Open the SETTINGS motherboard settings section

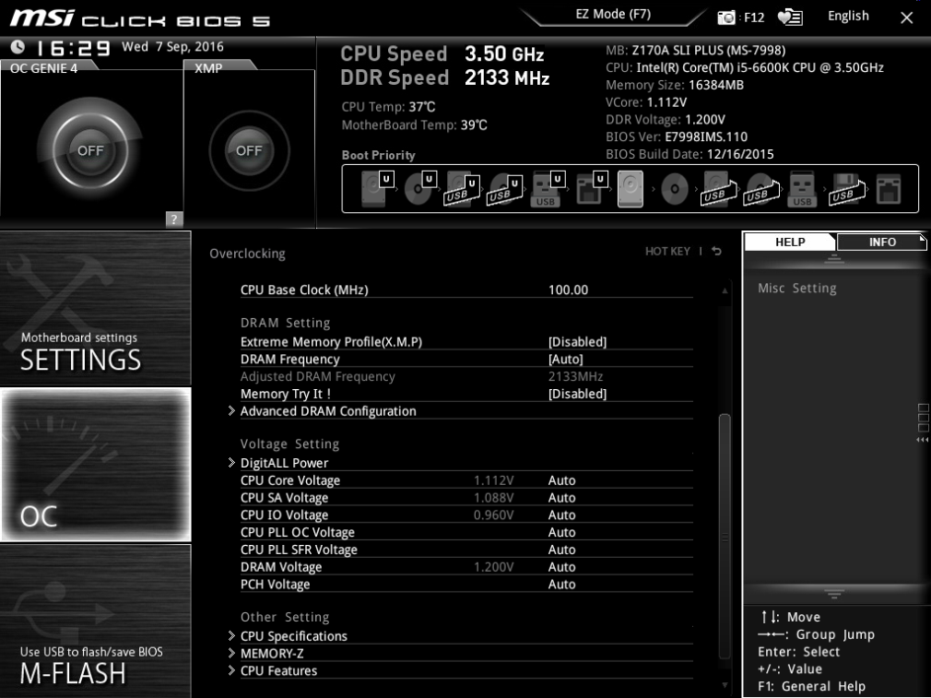[96, 308]
